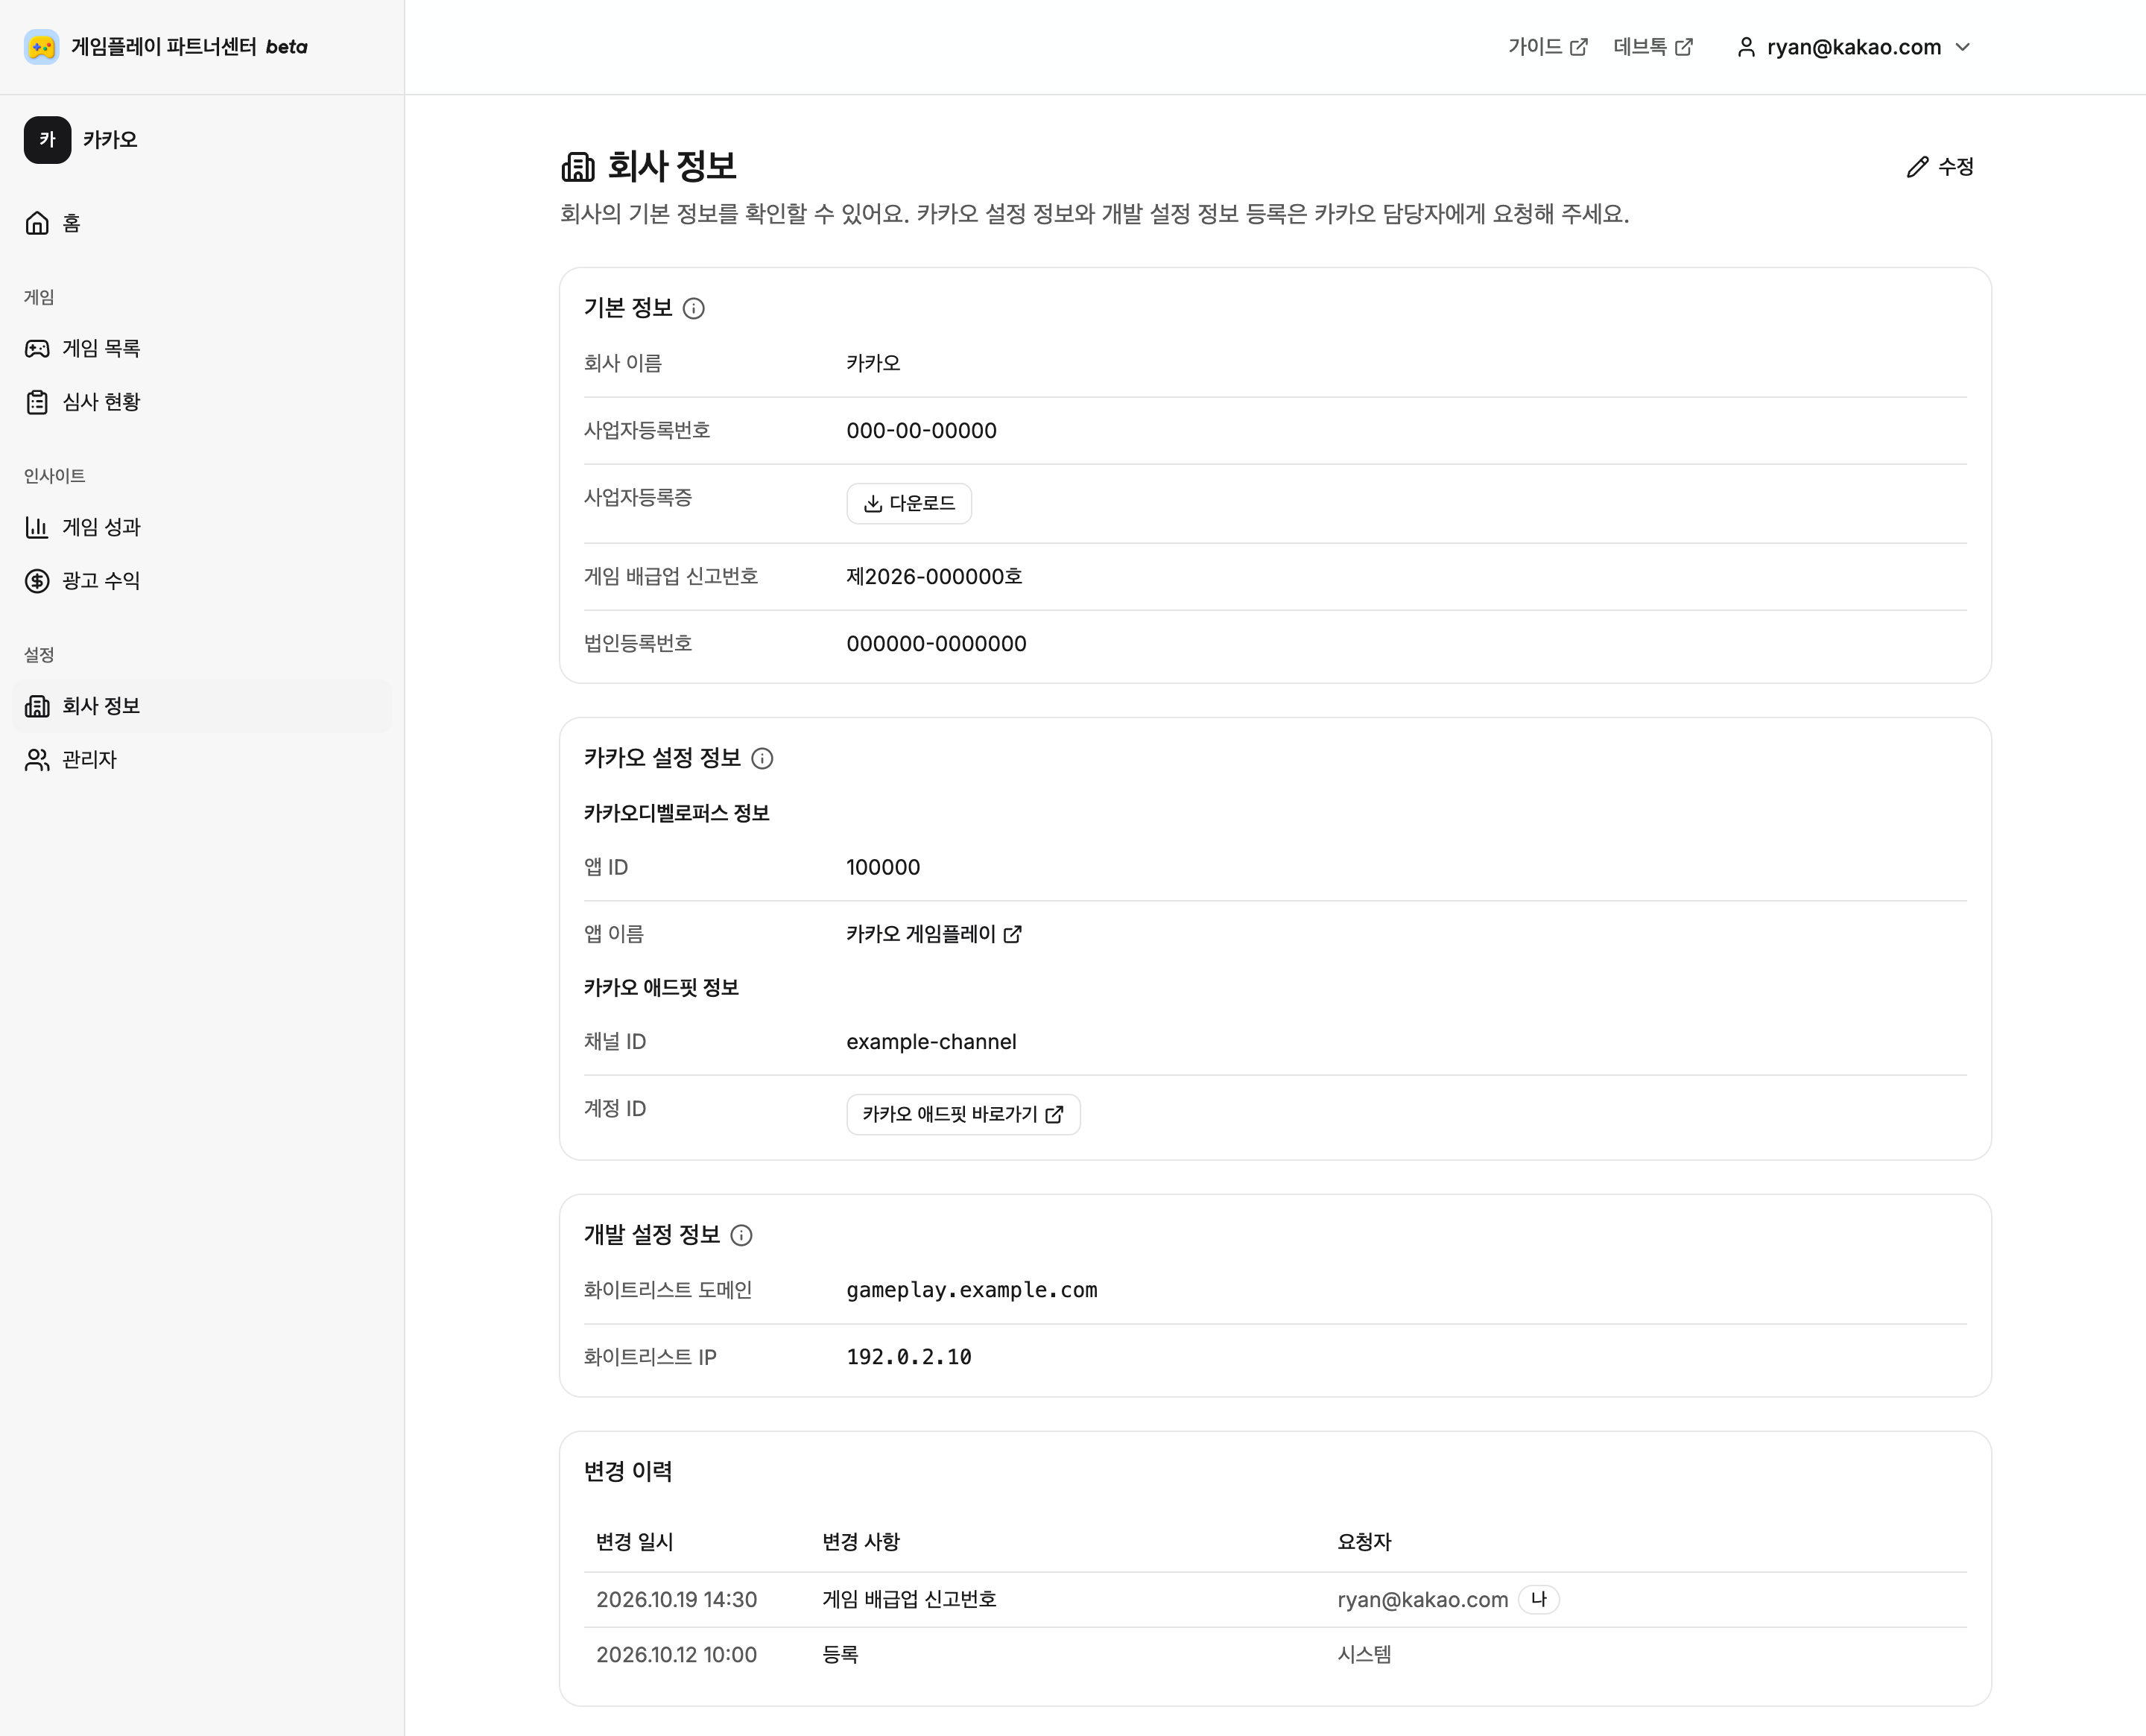Screen dimensions: 2146x1736
Task: Open 게임 목록 in the sidebar
Action: click(x=202, y=348)
